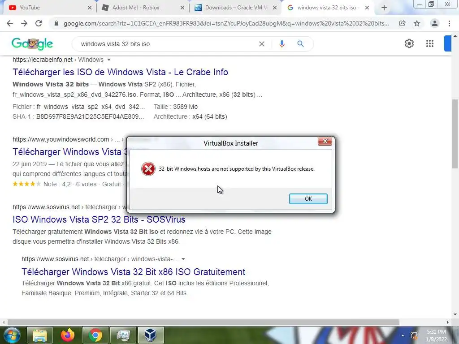Expand the lecrabeinfo.net result options arrow

[109, 60]
